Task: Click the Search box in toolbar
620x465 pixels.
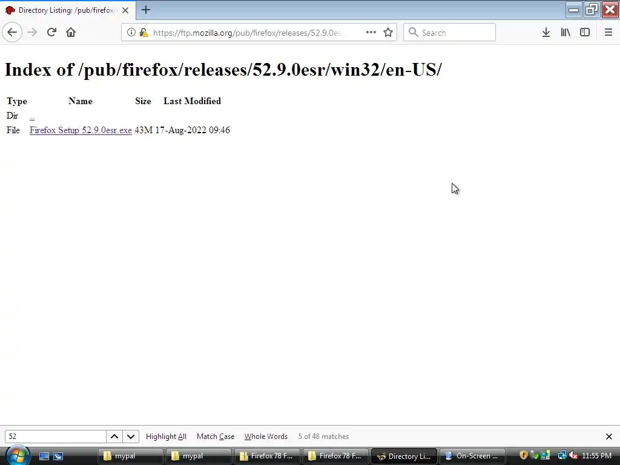Action: pos(449,33)
